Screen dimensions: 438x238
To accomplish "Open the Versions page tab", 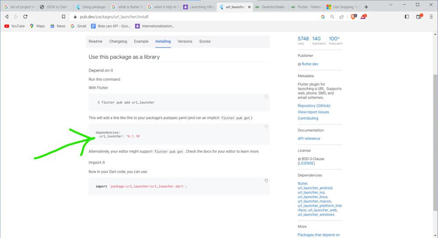I will pyautogui.click(x=185, y=41).
